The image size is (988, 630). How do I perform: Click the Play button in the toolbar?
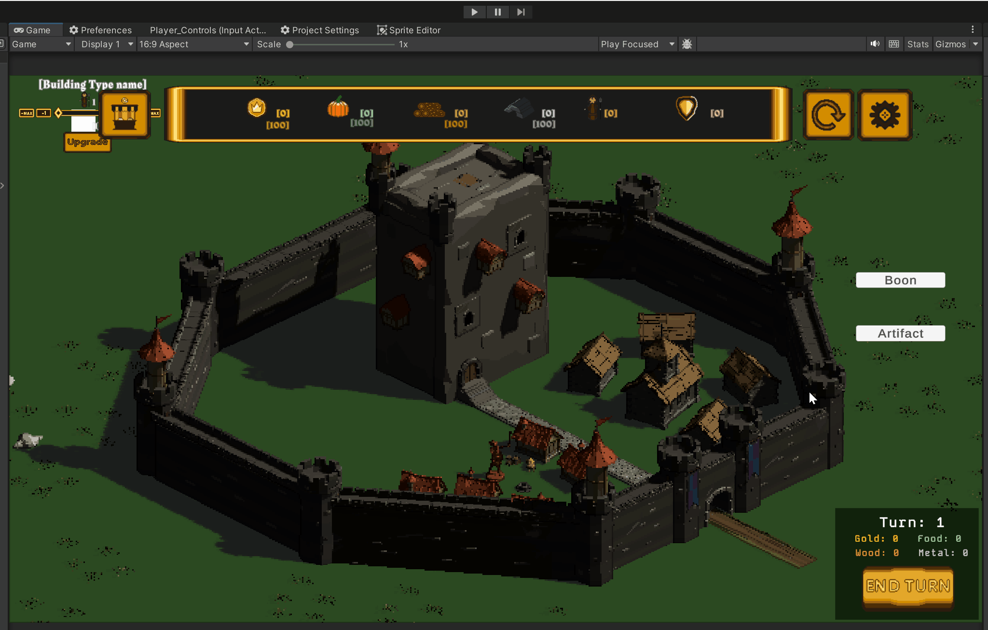(474, 12)
